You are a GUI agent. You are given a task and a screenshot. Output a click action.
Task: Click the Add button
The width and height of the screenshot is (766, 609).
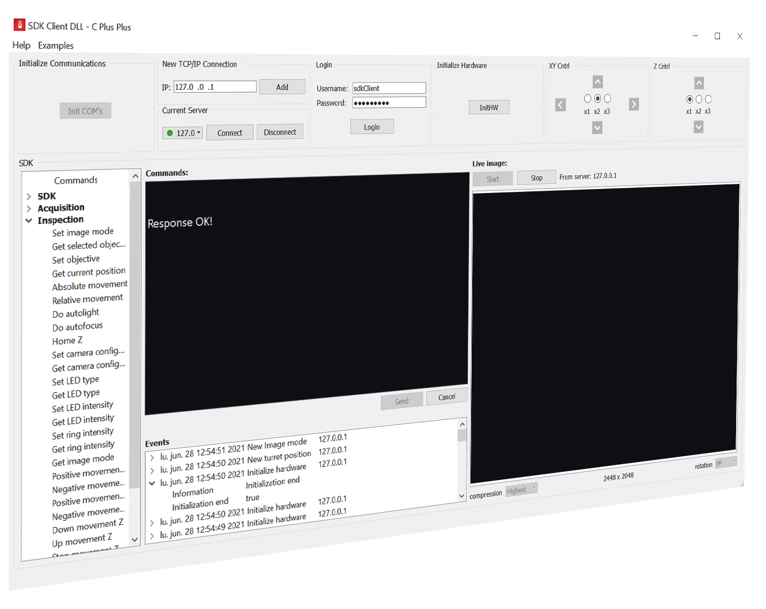tap(282, 87)
